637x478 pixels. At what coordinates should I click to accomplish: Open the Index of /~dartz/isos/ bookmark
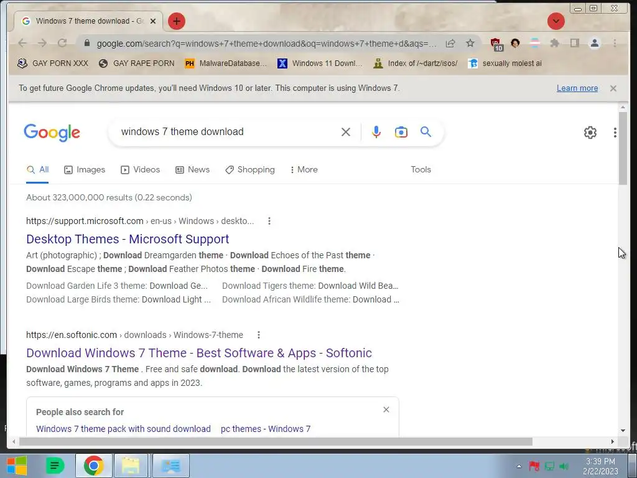[x=416, y=63]
